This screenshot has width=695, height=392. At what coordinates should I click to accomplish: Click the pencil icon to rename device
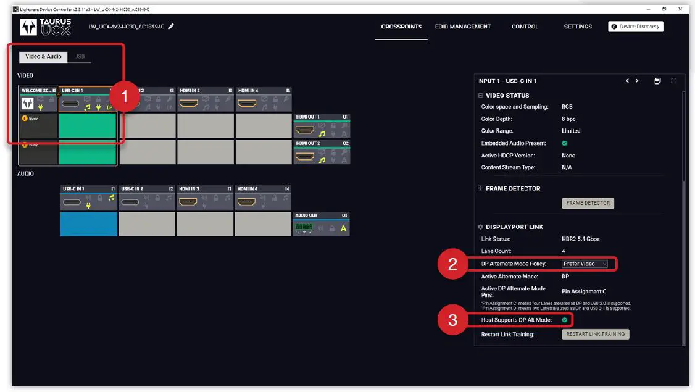pyautogui.click(x=171, y=26)
